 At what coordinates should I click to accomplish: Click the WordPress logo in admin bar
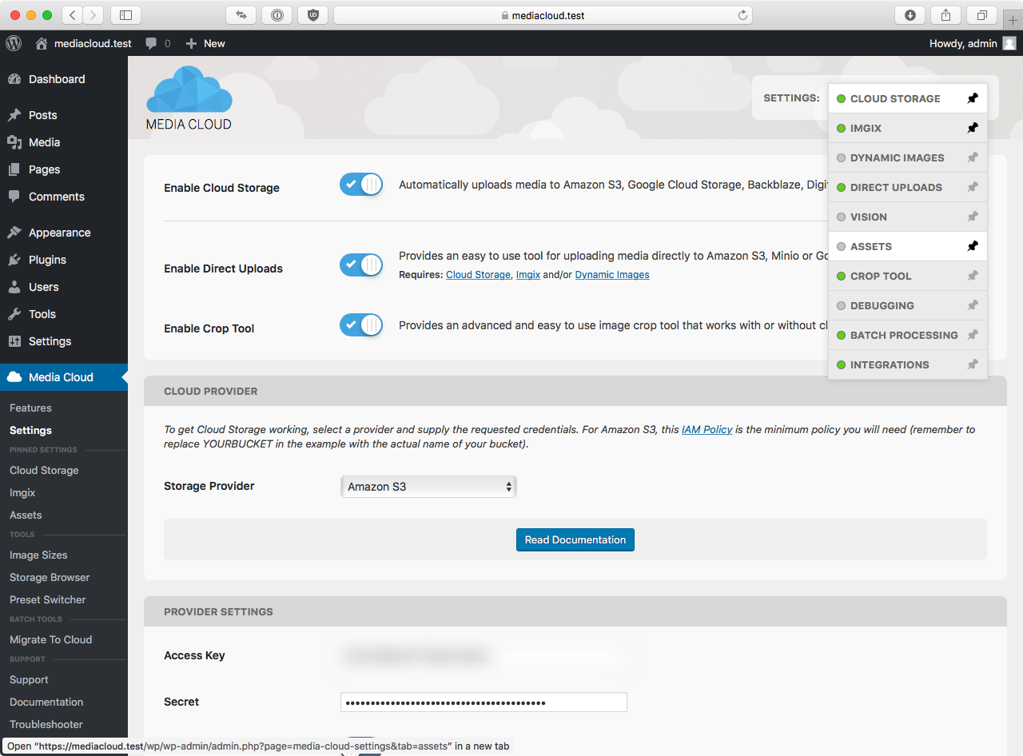[14, 43]
